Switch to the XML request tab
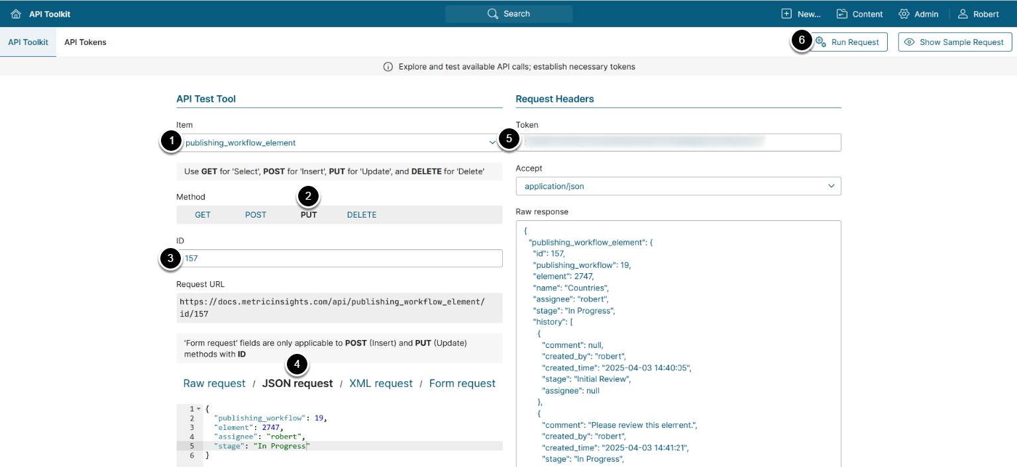This screenshot has width=1017, height=467. pyautogui.click(x=380, y=384)
